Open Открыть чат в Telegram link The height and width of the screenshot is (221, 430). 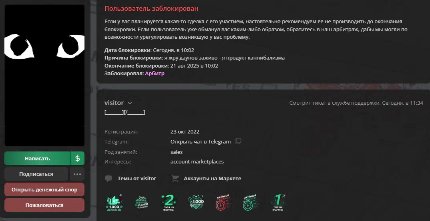[x=201, y=141]
